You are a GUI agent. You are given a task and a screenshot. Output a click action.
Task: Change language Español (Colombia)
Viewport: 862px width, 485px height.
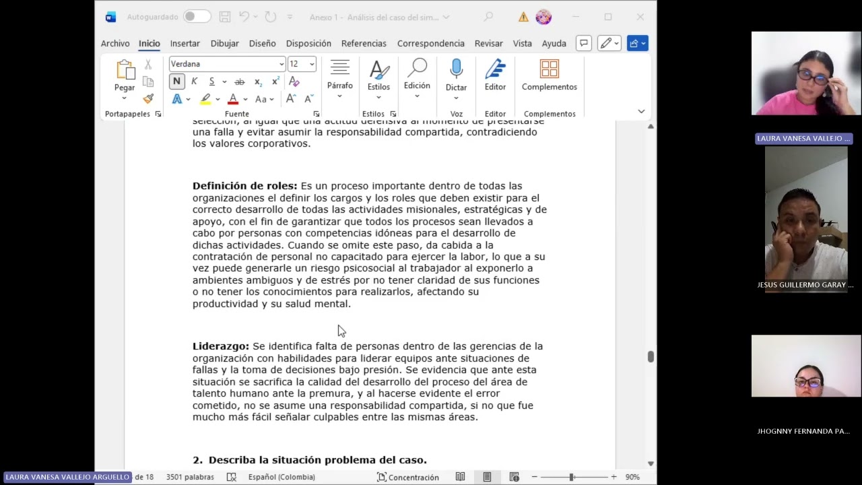click(x=281, y=477)
